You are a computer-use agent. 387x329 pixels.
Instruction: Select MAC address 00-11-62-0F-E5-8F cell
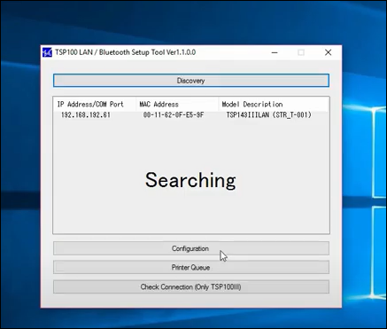click(x=174, y=115)
